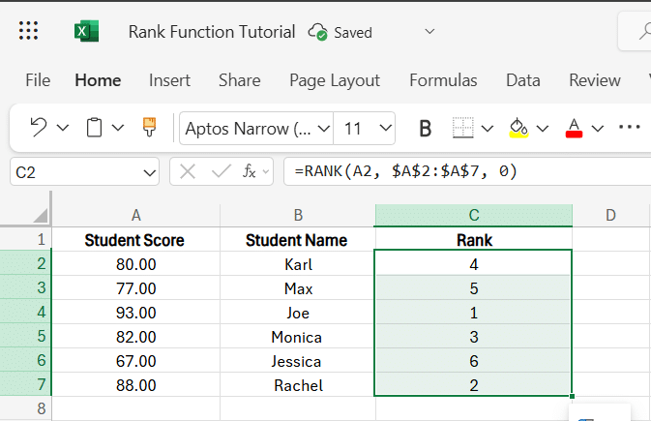Select the cell with score 67.00

135,361
